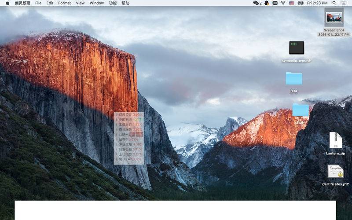Open the Wi-Fi status menu

283,3
